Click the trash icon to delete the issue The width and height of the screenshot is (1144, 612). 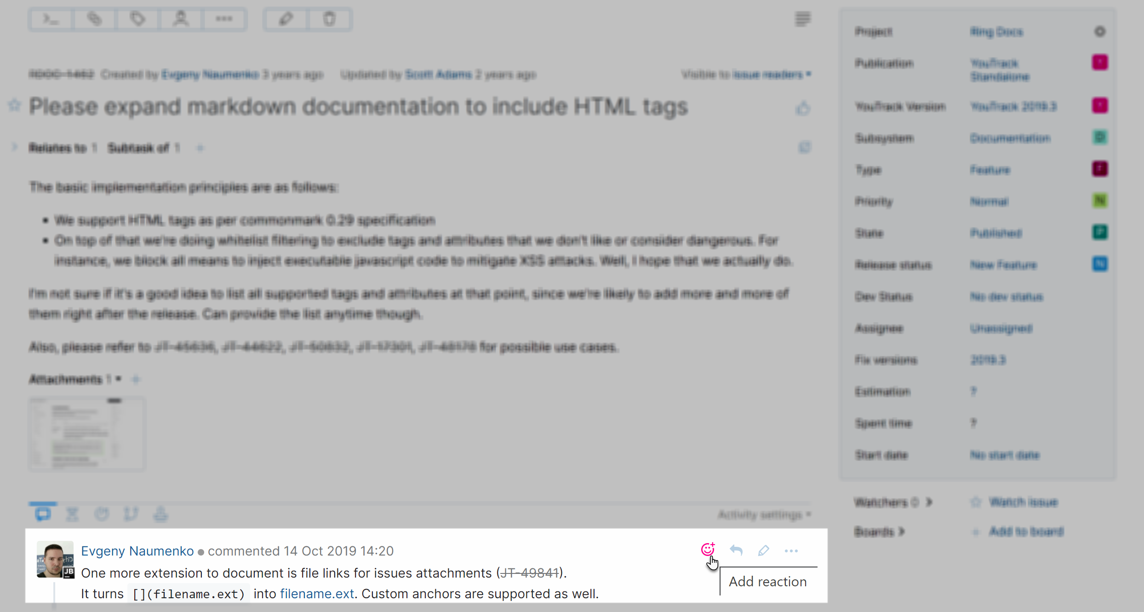click(330, 19)
